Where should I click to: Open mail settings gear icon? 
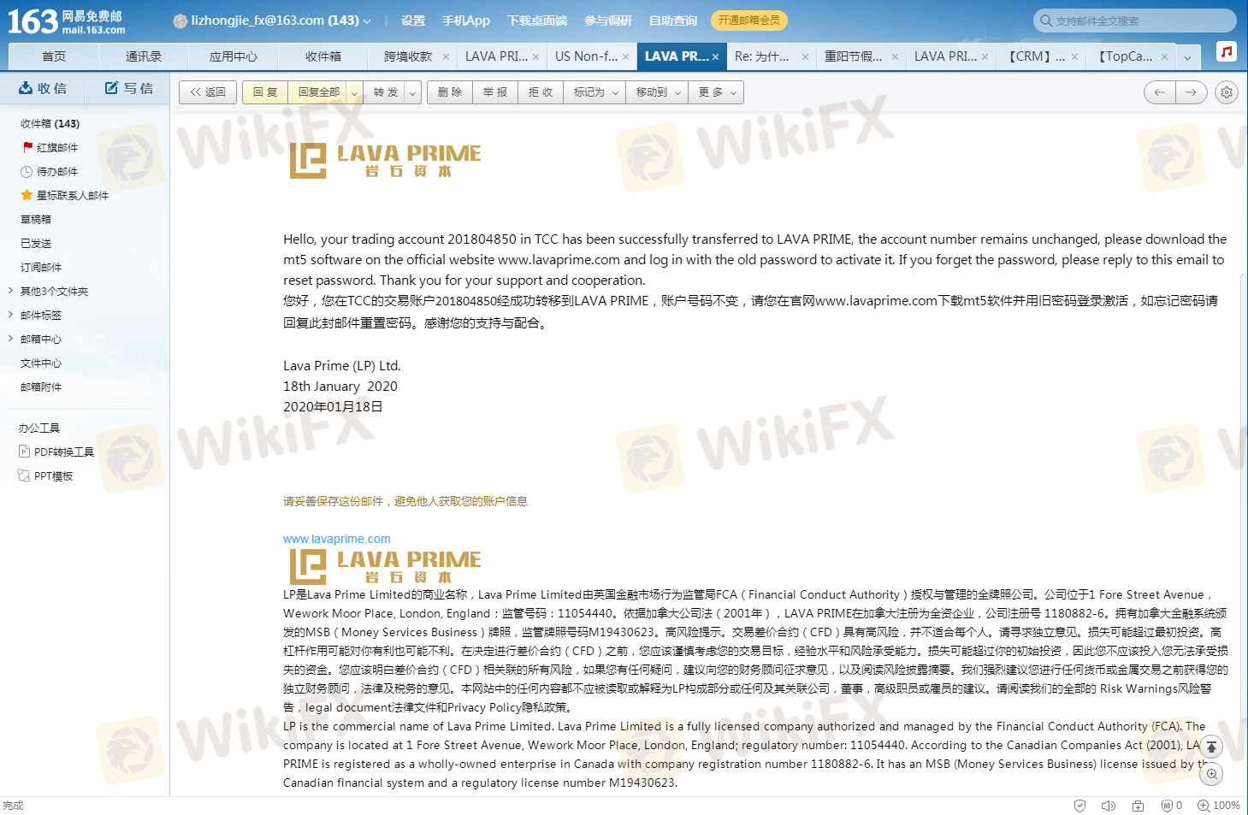1227,92
